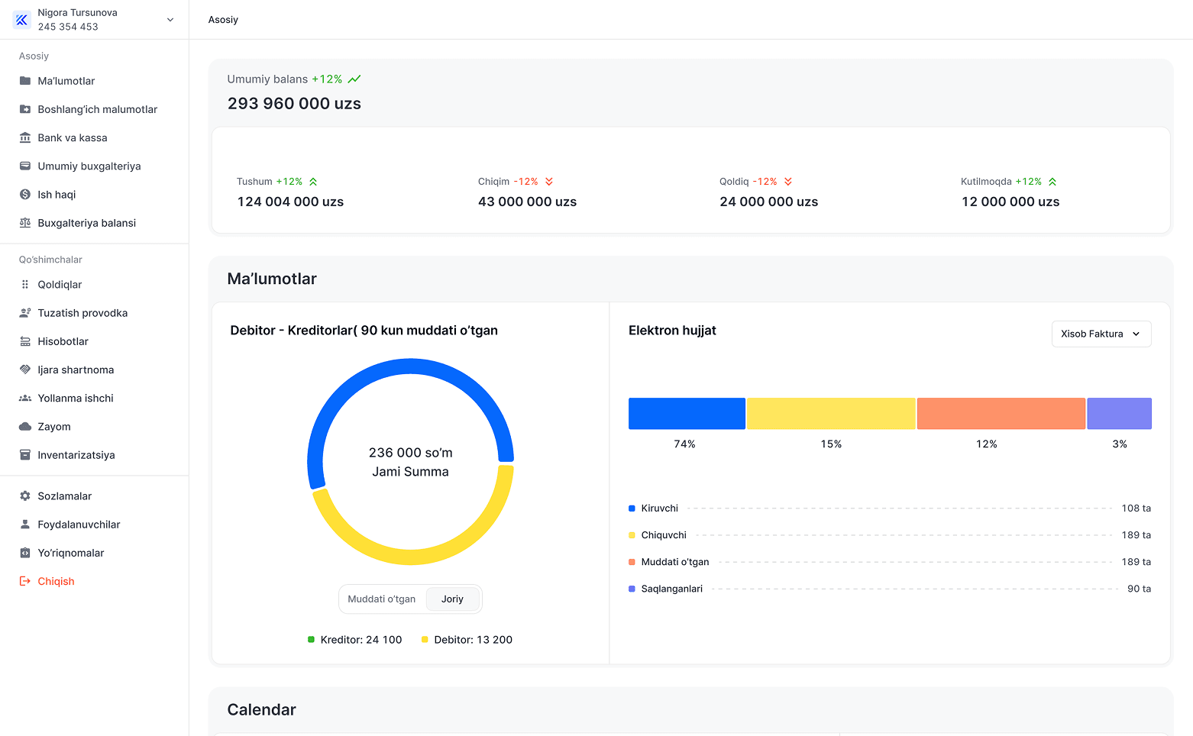Toggle the Kreditor legend entry
1193x736 pixels.
[354, 640]
